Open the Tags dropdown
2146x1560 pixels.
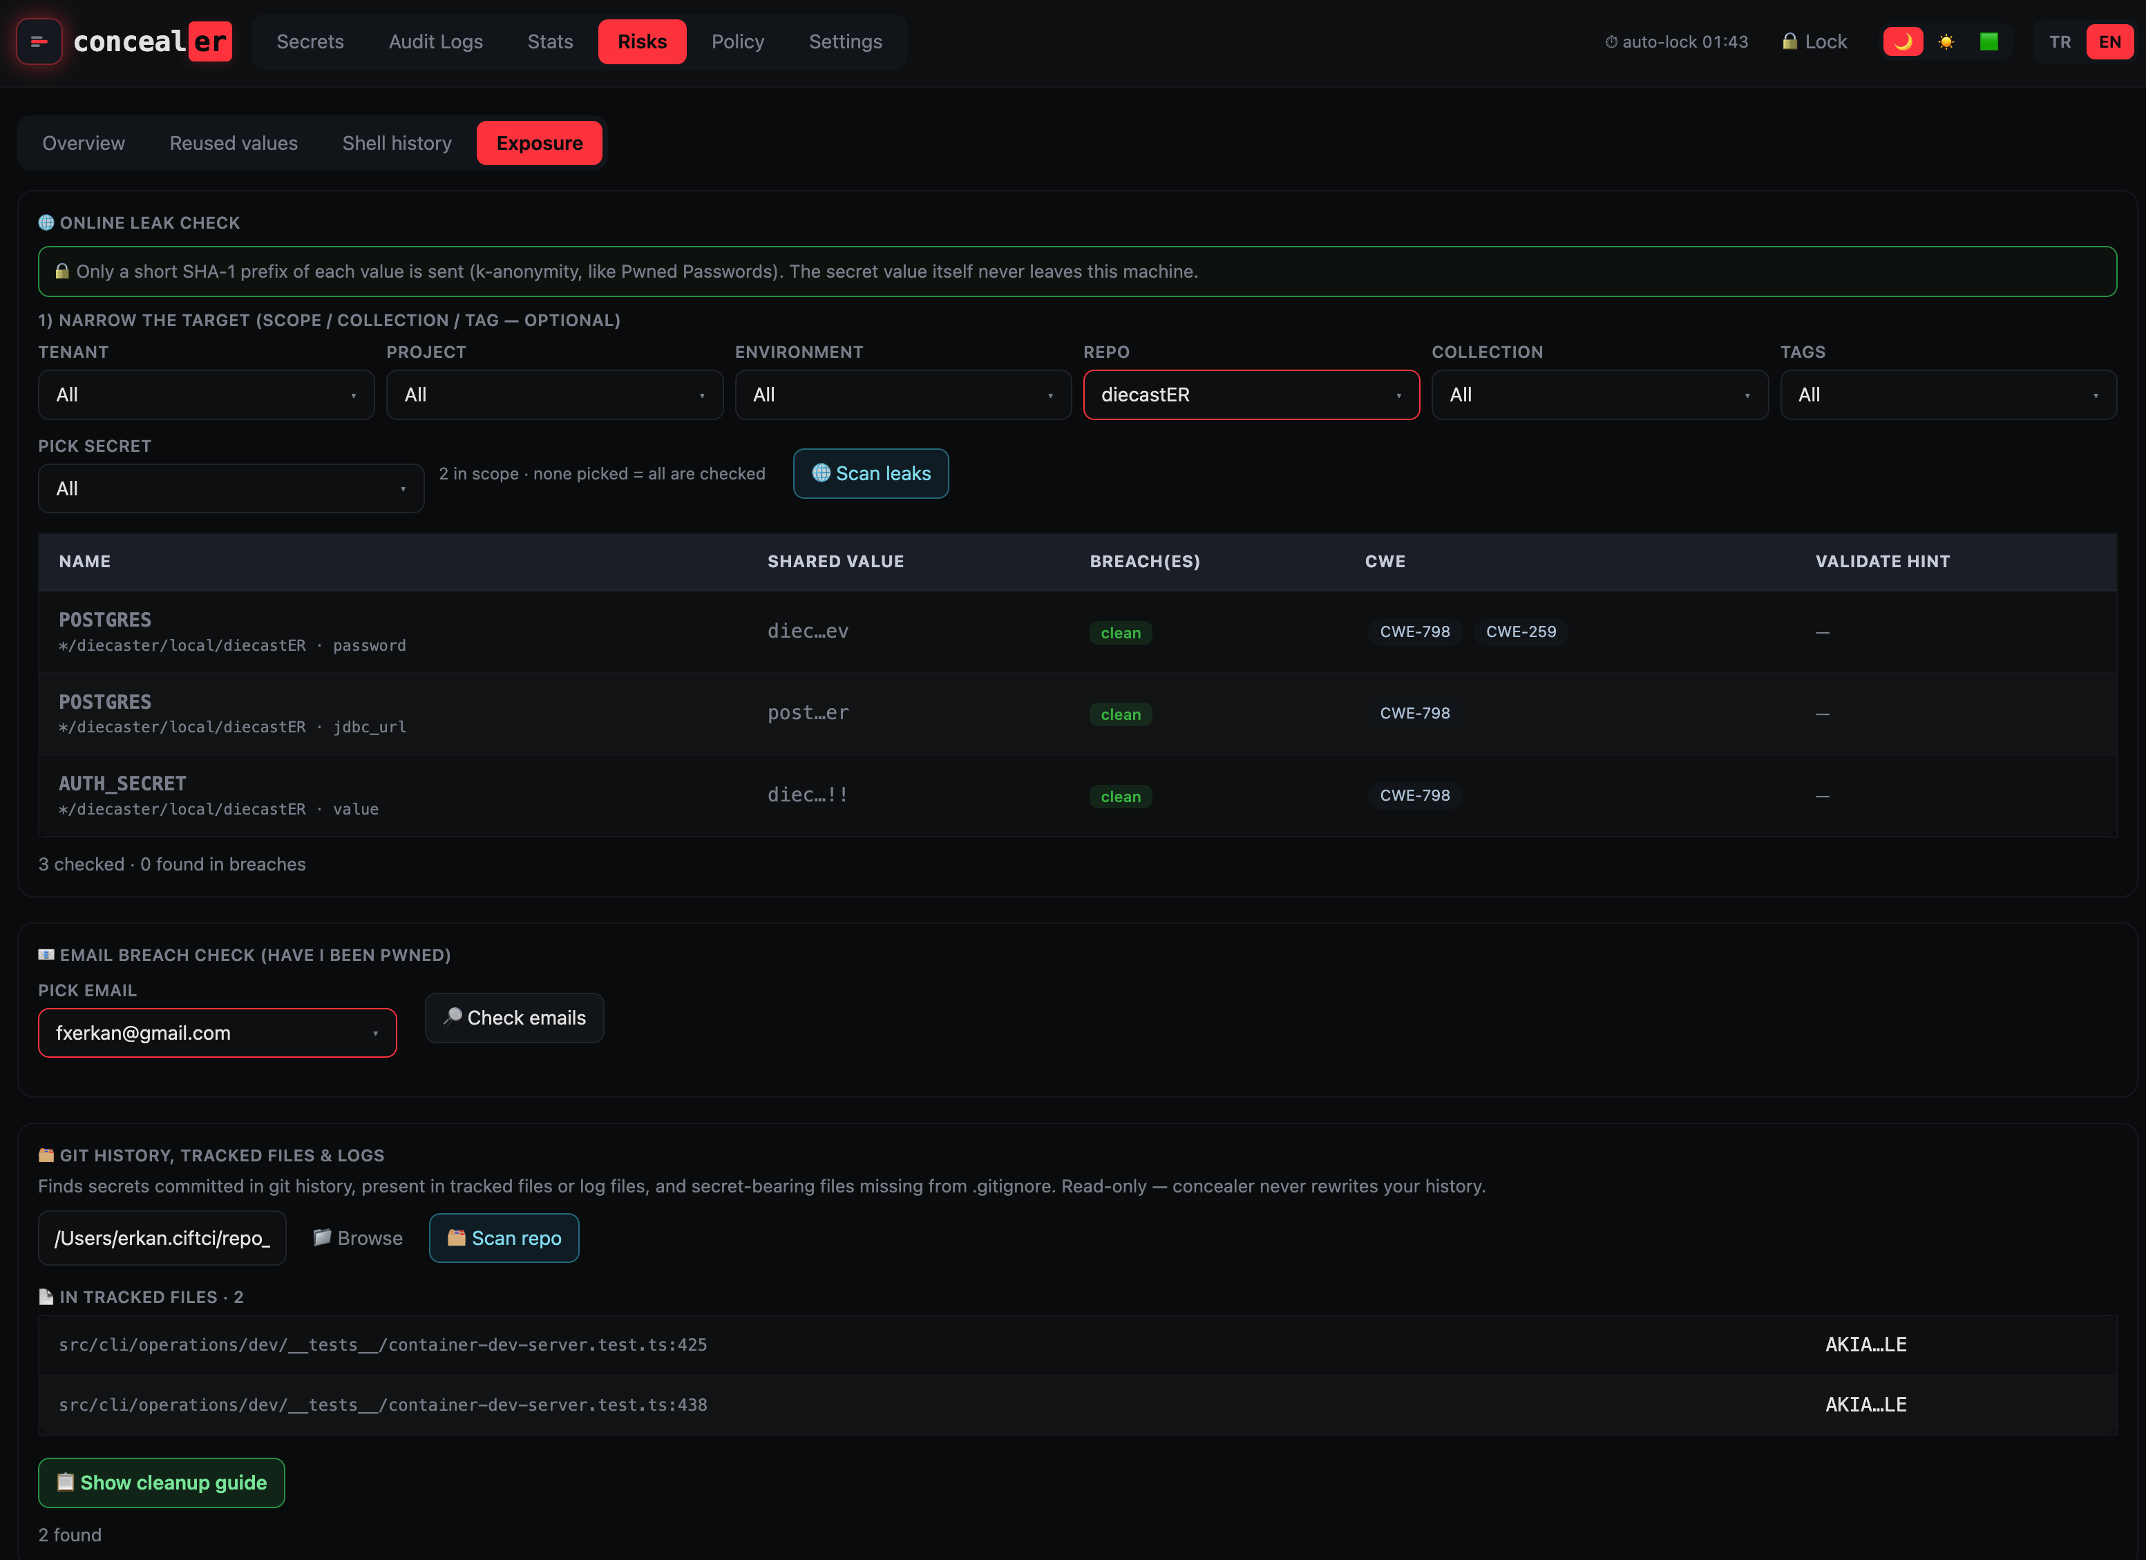(x=1948, y=394)
